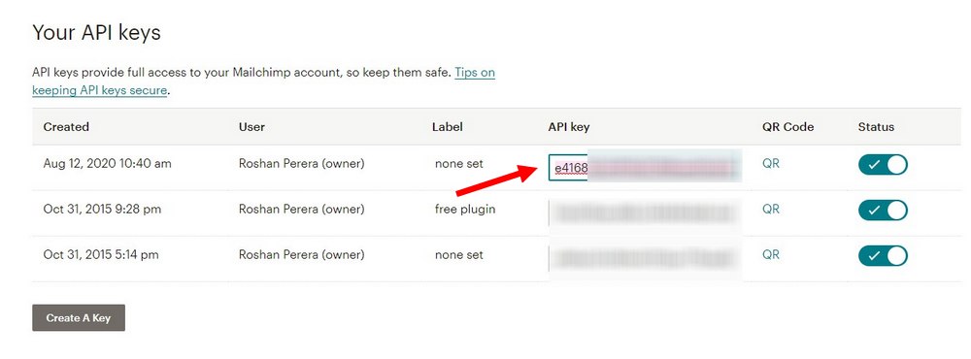Edit the 'free plugin' label
The image size is (971, 359).
[x=465, y=210]
